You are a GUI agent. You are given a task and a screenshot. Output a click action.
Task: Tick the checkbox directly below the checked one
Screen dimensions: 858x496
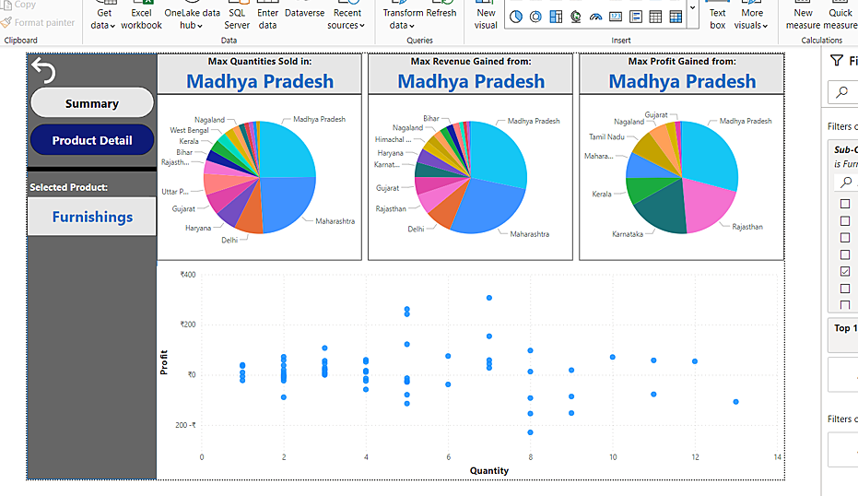coord(845,289)
